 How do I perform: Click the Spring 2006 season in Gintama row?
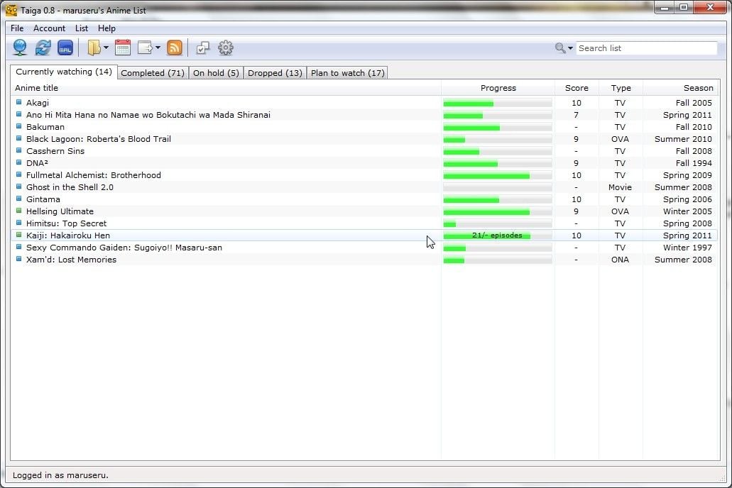click(688, 199)
